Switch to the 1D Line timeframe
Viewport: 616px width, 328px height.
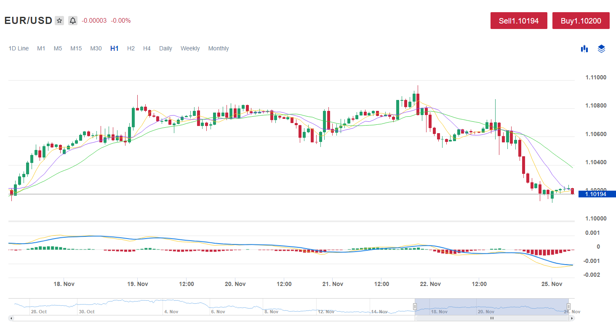click(x=19, y=48)
